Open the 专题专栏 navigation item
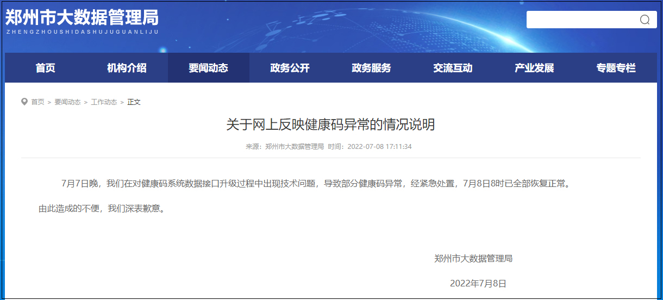 pos(616,68)
